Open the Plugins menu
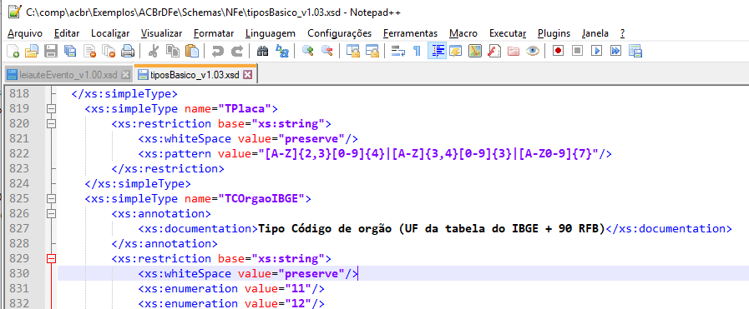 click(x=554, y=33)
